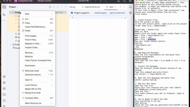190x107 pixels.
Task: Select Inspect Code...
Action: pos(37,48)
